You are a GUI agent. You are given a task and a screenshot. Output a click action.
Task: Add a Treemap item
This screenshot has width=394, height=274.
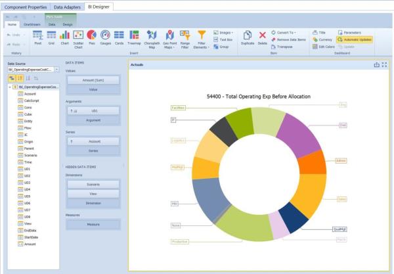point(134,37)
